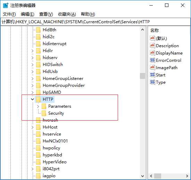The width and height of the screenshot is (191, 180).
Task: Click the HomeGroupProvider folder icon
Action: pos(38,85)
